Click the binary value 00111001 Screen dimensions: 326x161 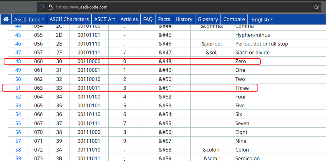(89, 141)
